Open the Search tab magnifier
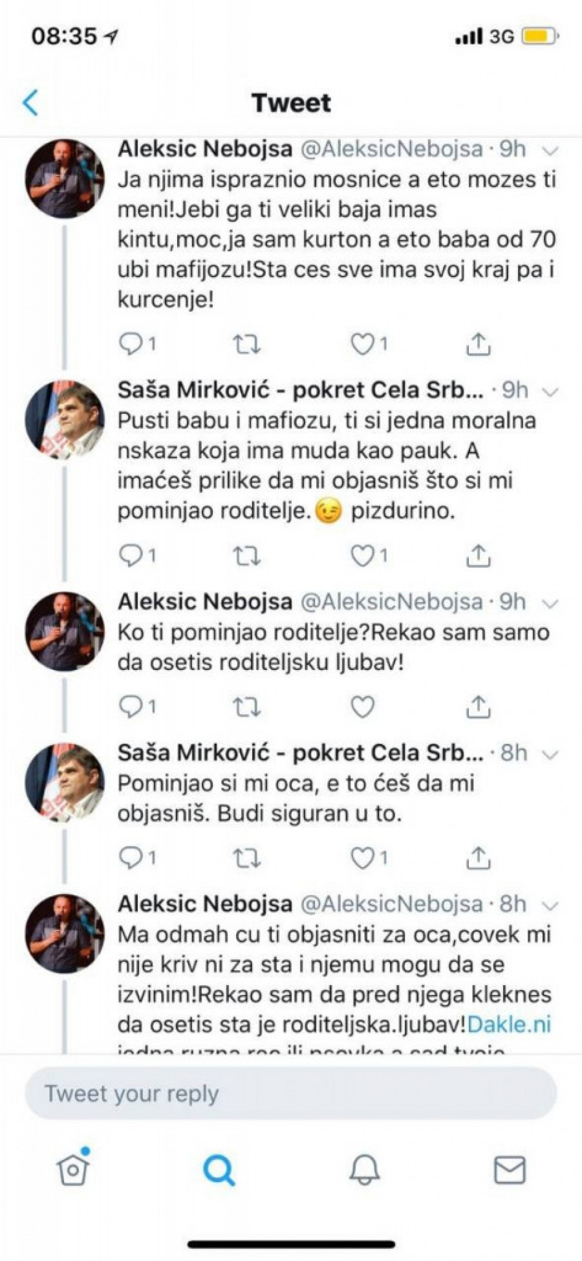Image resolution: width=582 pixels, height=1261 pixels. pyautogui.click(x=219, y=1169)
